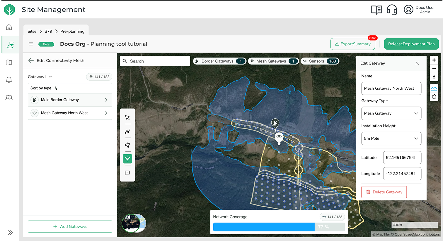Open the comment annotation tool

127,173
